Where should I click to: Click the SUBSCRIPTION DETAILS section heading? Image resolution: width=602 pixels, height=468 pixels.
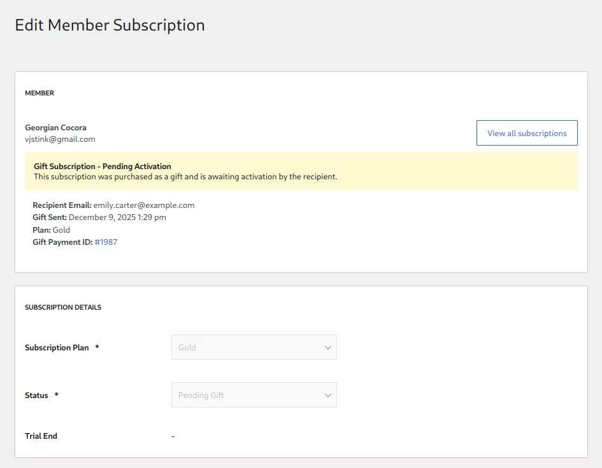(x=63, y=307)
